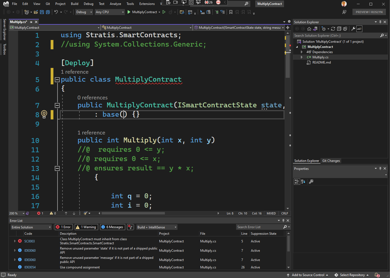Click Add to Source Control
Viewport: 390px width, 278px height.
pos(308,275)
